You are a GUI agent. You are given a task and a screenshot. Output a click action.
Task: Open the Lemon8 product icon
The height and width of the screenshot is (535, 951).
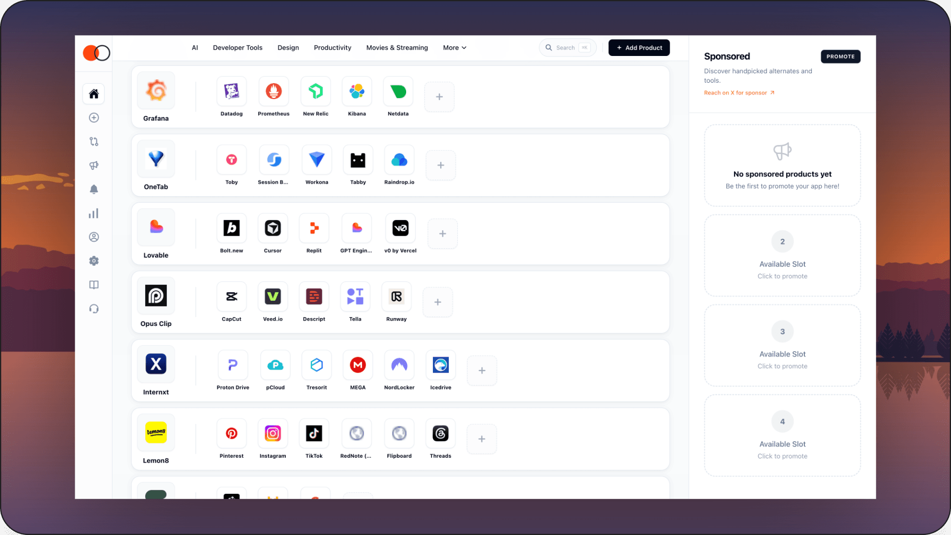[x=156, y=432]
